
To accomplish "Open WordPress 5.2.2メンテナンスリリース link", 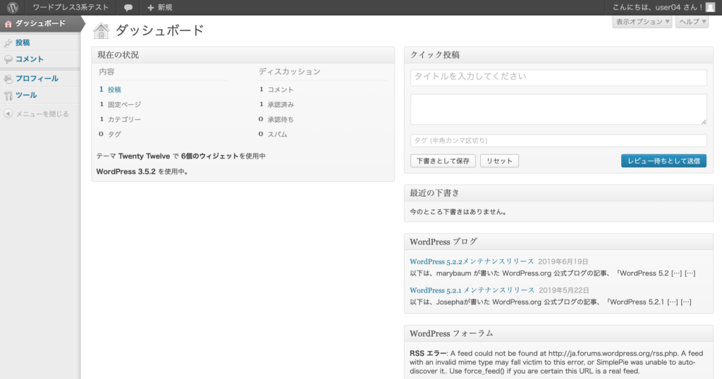I will click(472, 261).
